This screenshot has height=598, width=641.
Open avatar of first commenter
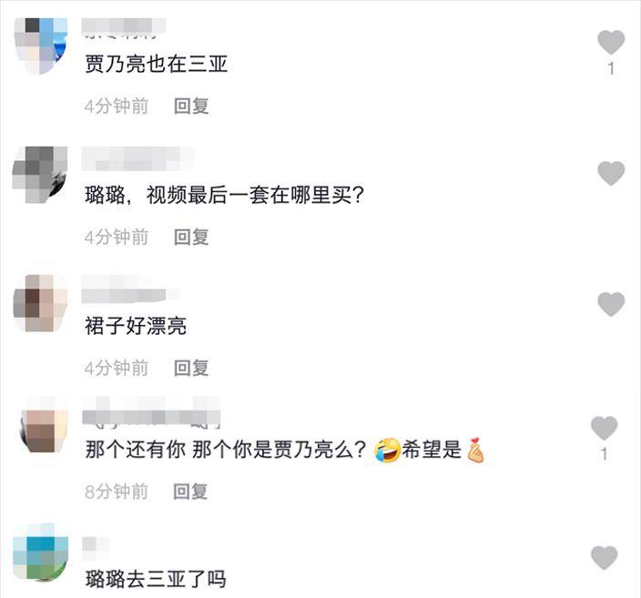coord(40,46)
